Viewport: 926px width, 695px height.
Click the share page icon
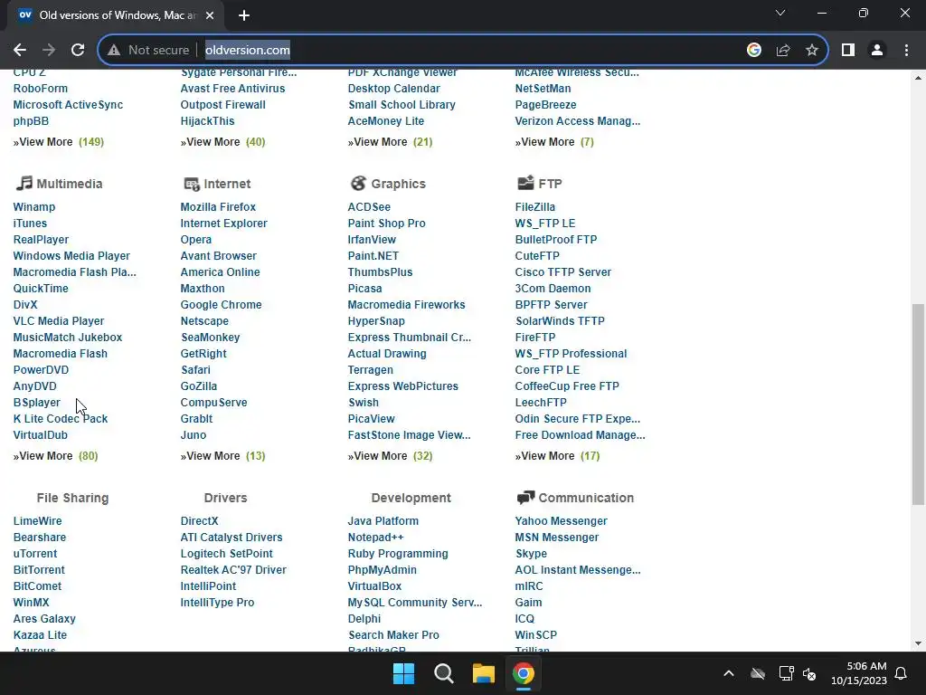783,51
